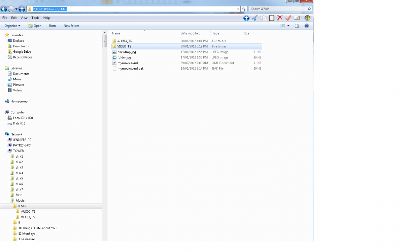Image resolution: width=404 pixels, height=252 pixels.
Task: Click the New folder button
Action: 71,26
